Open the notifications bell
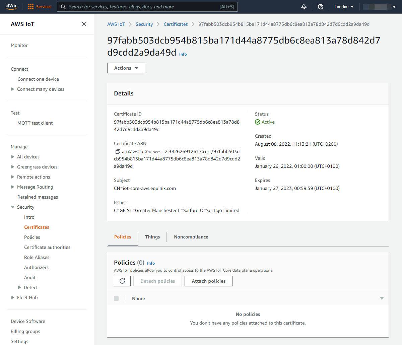402x345 pixels. click(x=304, y=7)
